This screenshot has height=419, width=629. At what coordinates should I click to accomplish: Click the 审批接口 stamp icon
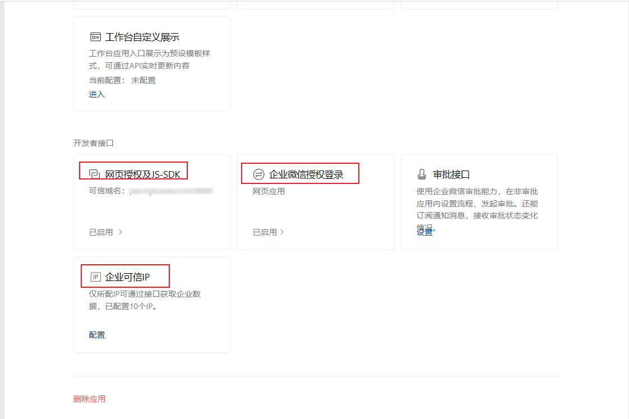pyautogui.click(x=422, y=174)
